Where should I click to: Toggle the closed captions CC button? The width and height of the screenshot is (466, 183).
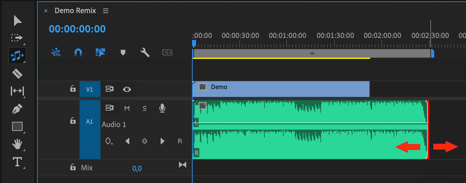pos(167,52)
